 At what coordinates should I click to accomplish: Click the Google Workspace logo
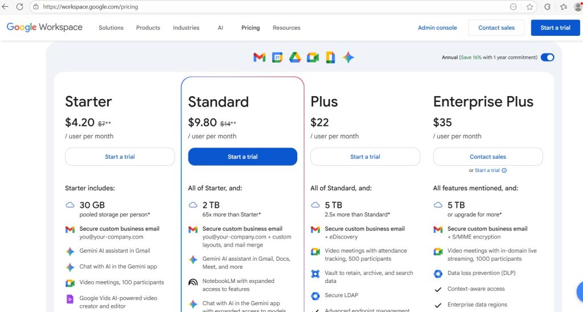pyautogui.click(x=44, y=27)
